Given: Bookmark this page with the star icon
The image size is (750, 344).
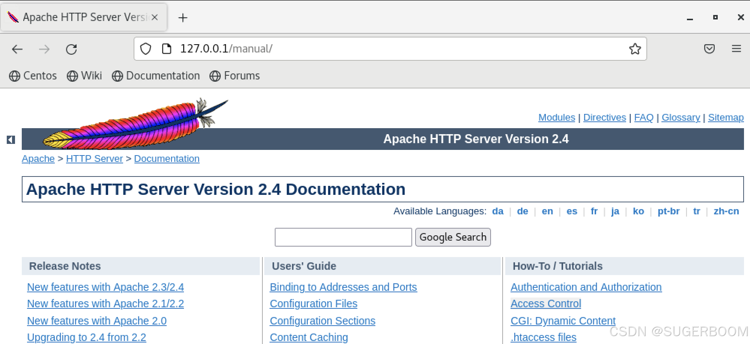Looking at the screenshot, I should (x=635, y=49).
